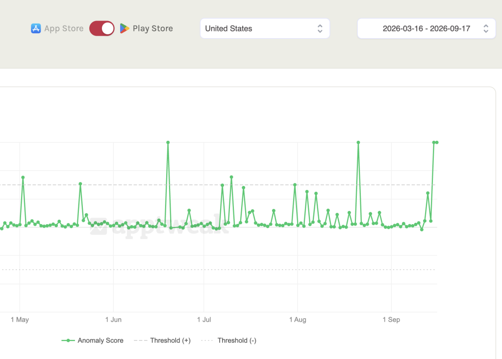Click the spike data point just before 1 Aug
The image size is (502, 359).
click(x=295, y=185)
